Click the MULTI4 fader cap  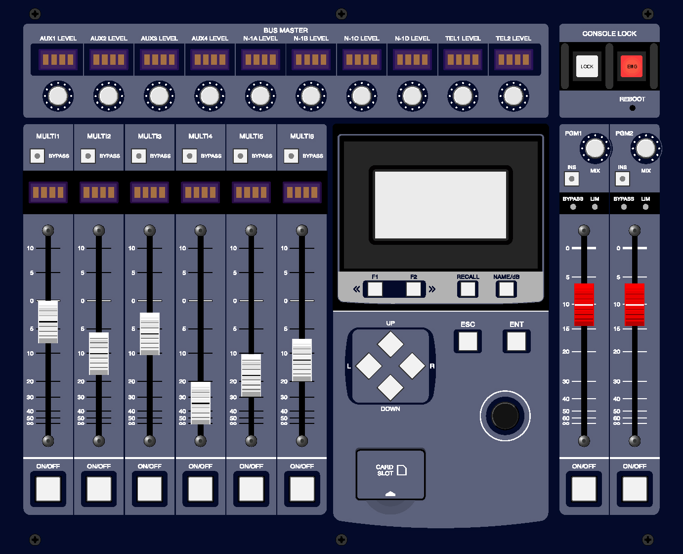coord(201,403)
